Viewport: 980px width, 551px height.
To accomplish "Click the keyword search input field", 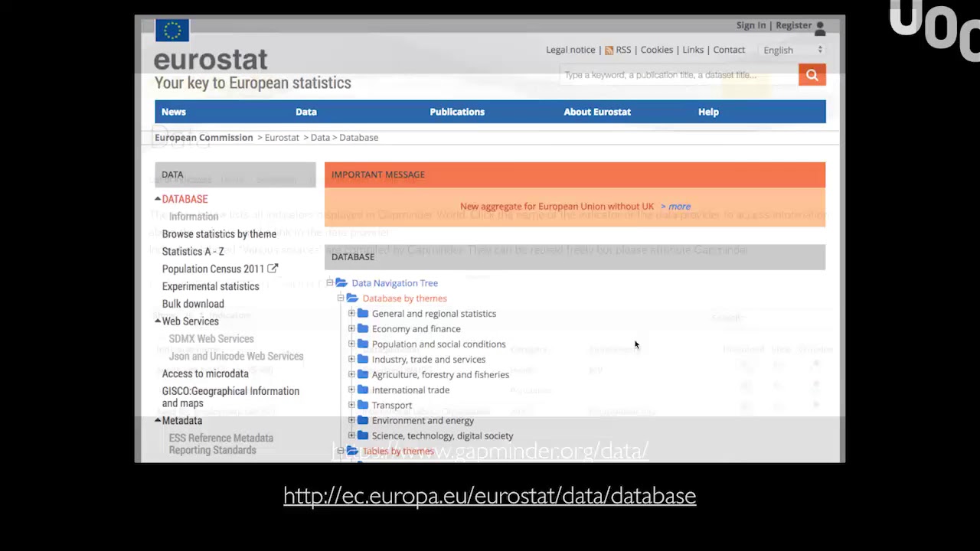I will pyautogui.click(x=679, y=75).
